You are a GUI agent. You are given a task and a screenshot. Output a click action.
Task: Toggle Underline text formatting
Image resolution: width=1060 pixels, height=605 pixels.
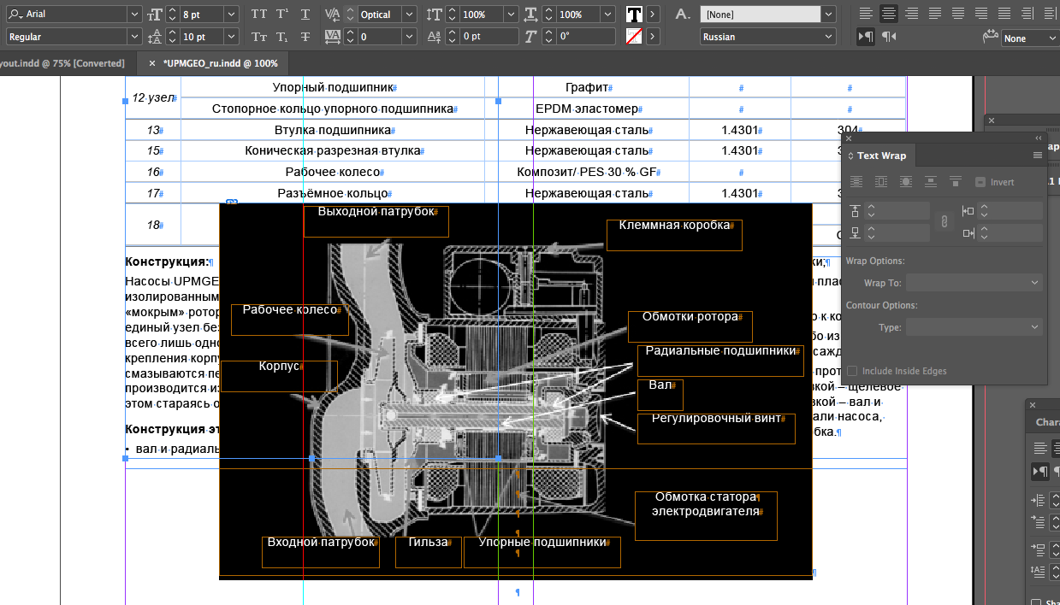pos(305,15)
